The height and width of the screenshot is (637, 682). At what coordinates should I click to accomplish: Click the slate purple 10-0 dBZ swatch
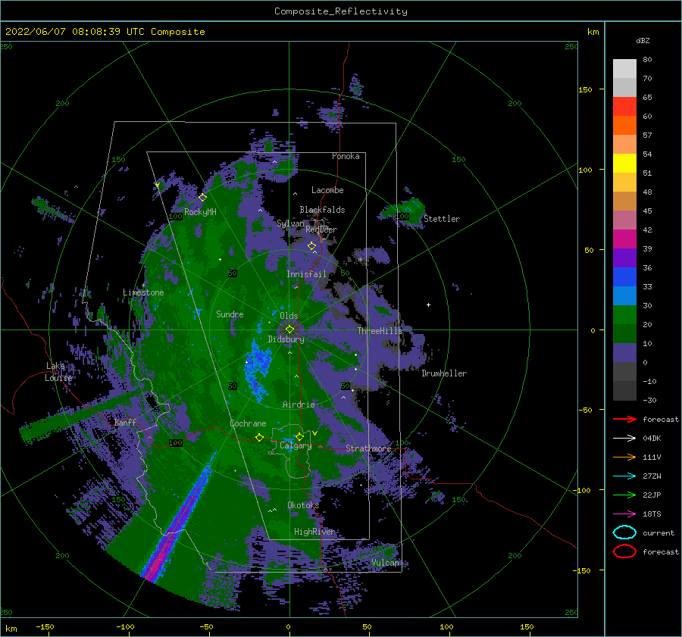(624, 353)
